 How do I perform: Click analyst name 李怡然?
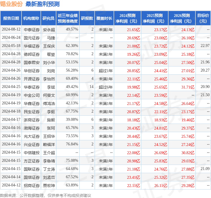tap(49, 79)
